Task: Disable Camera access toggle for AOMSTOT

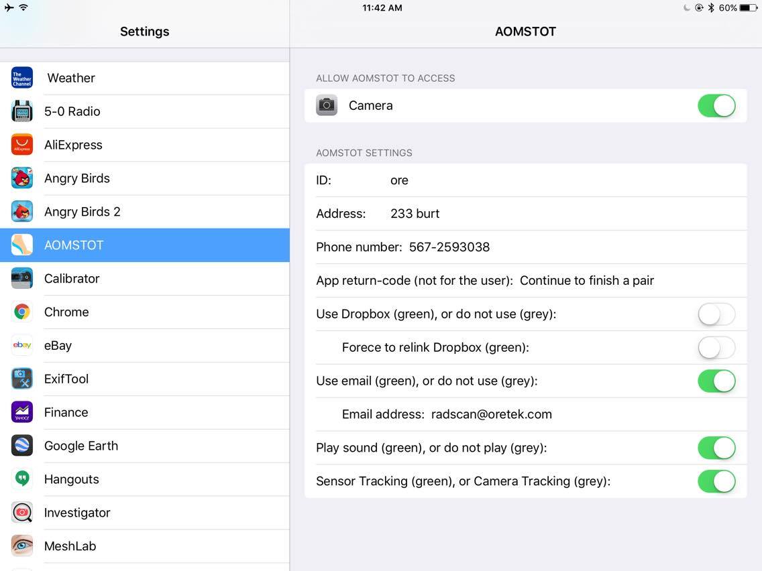Action: coord(716,106)
